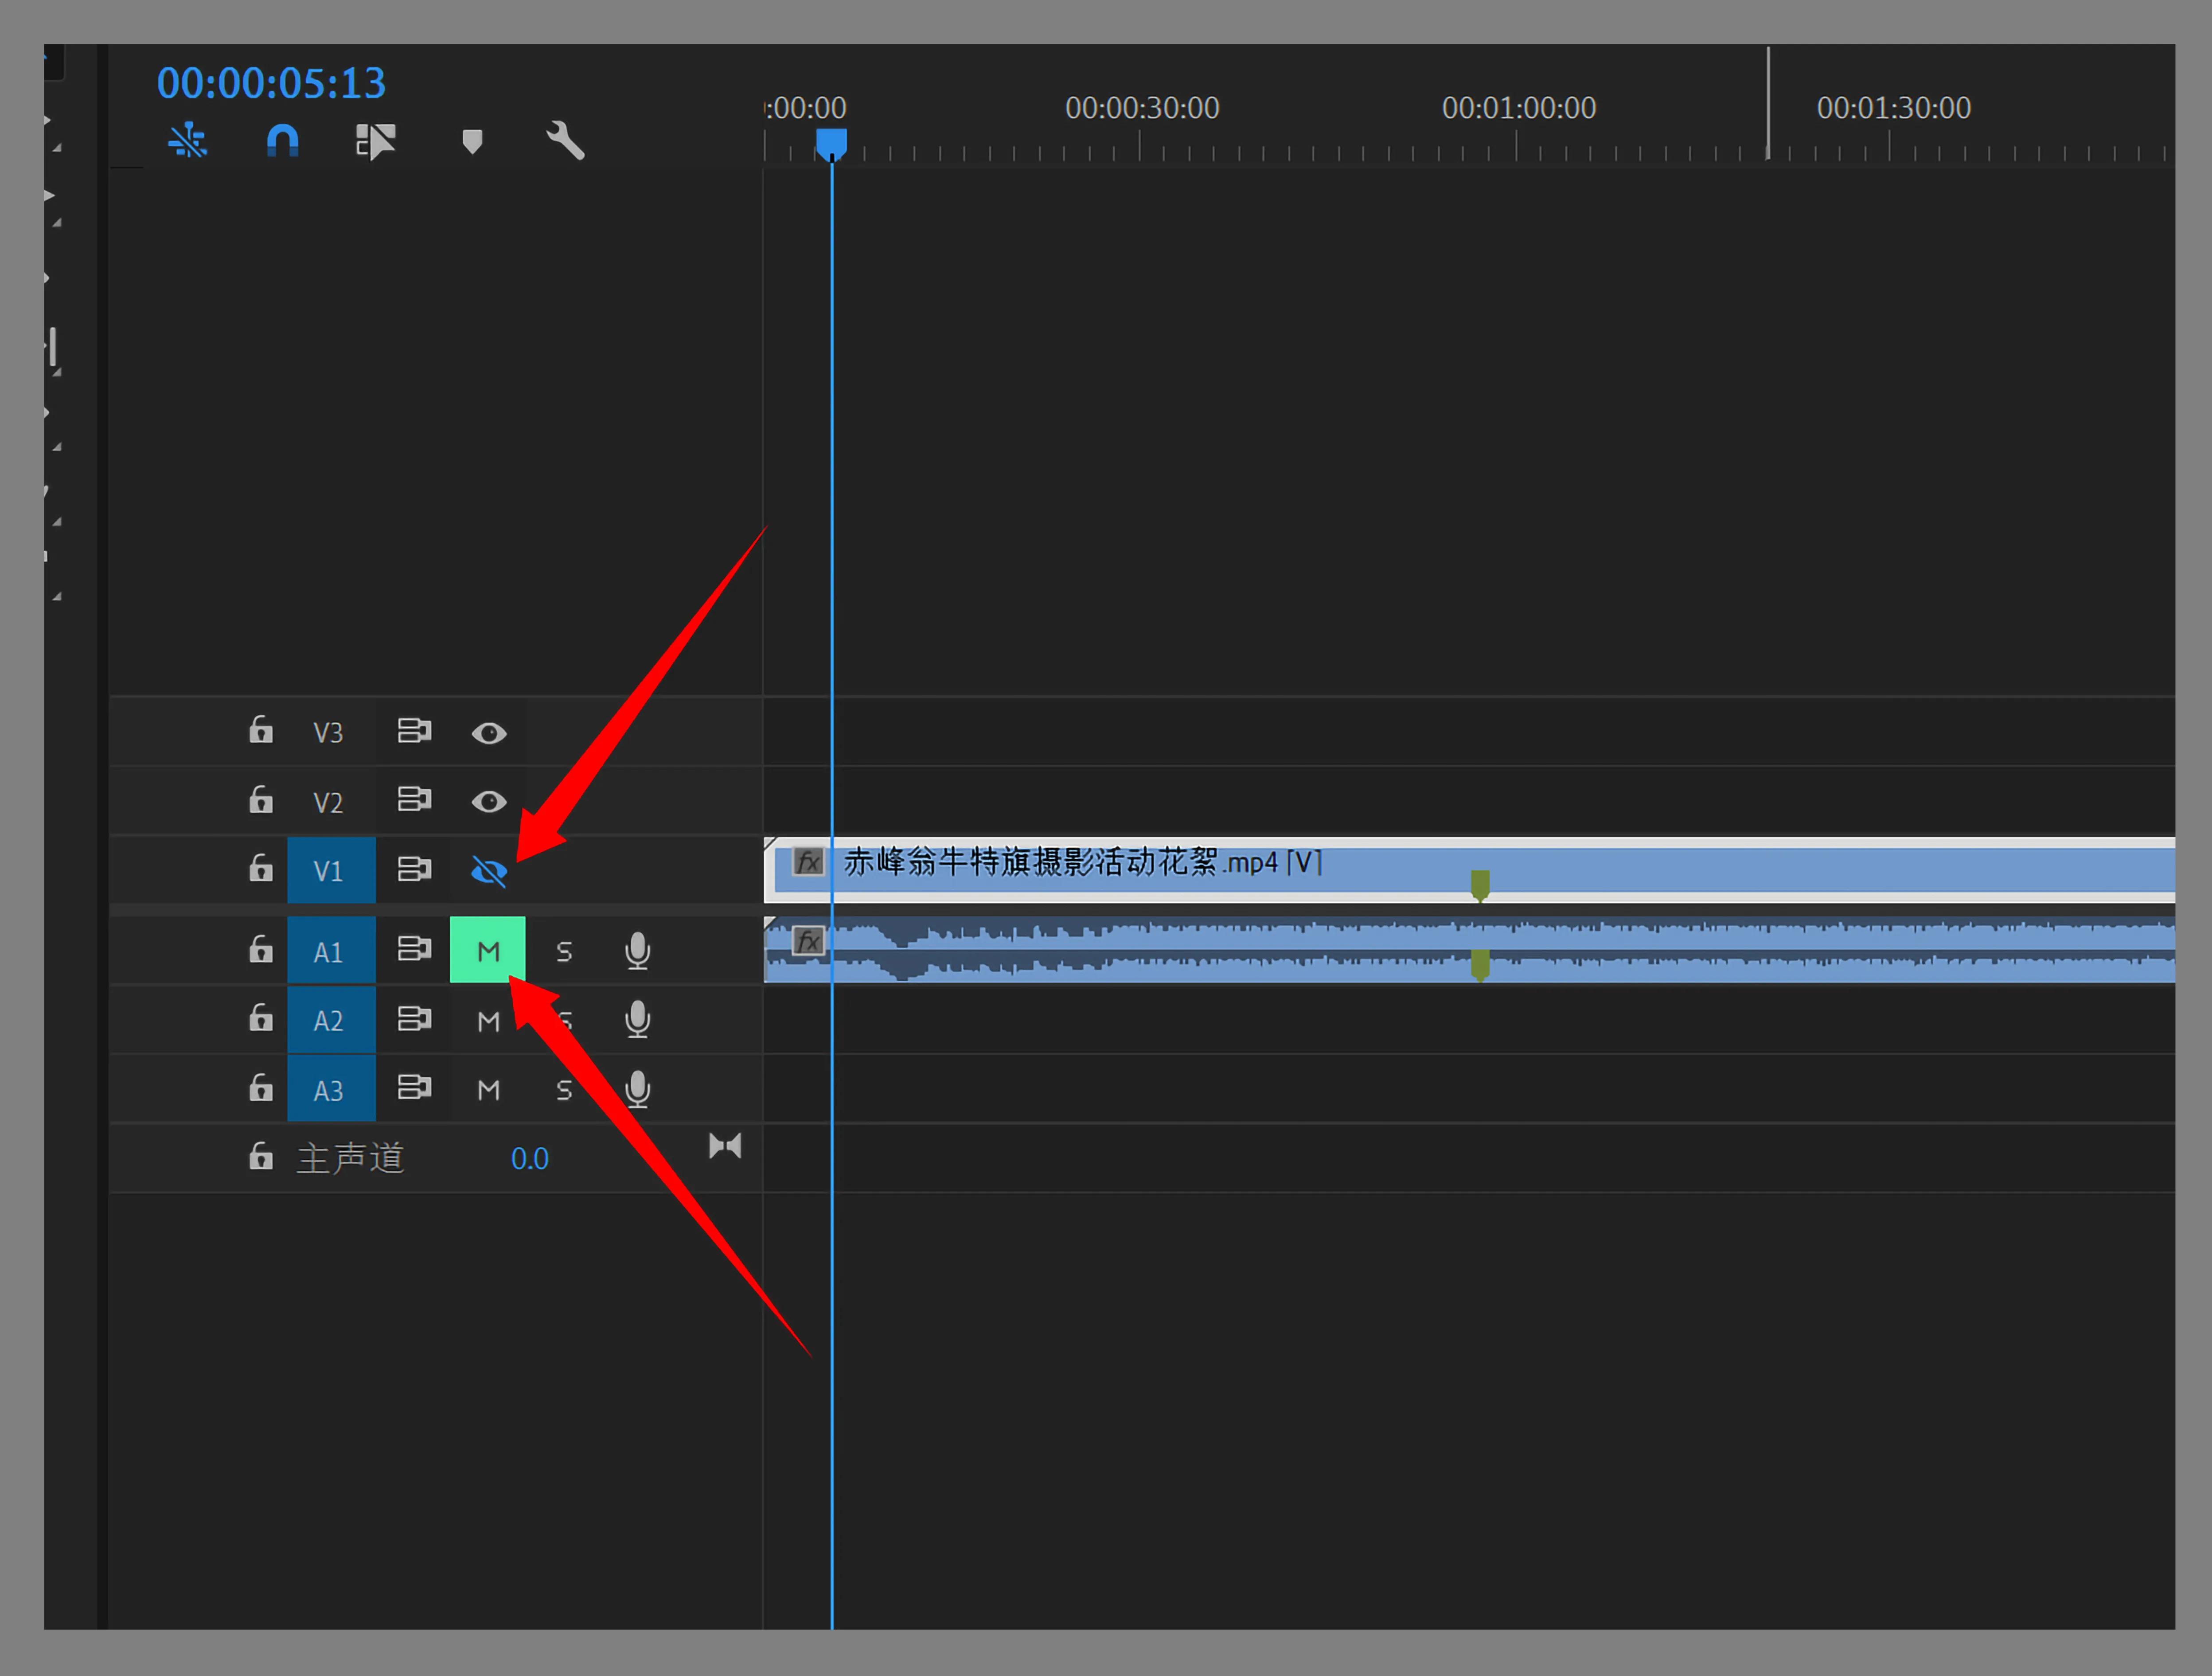This screenshot has height=1676, width=2212.
Task: Click the linked selection icon
Action: (x=376, y=141)
